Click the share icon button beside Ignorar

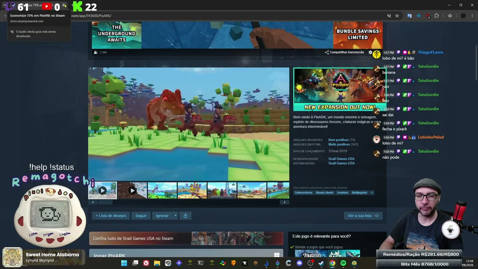click(x=185, y=216)
